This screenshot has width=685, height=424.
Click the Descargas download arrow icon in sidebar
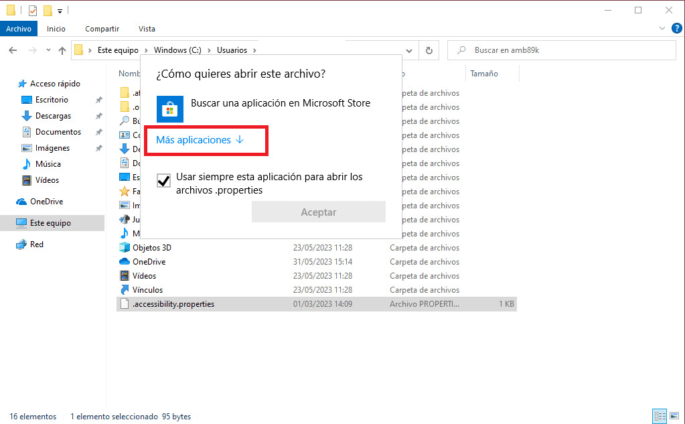tap(27, 116)
